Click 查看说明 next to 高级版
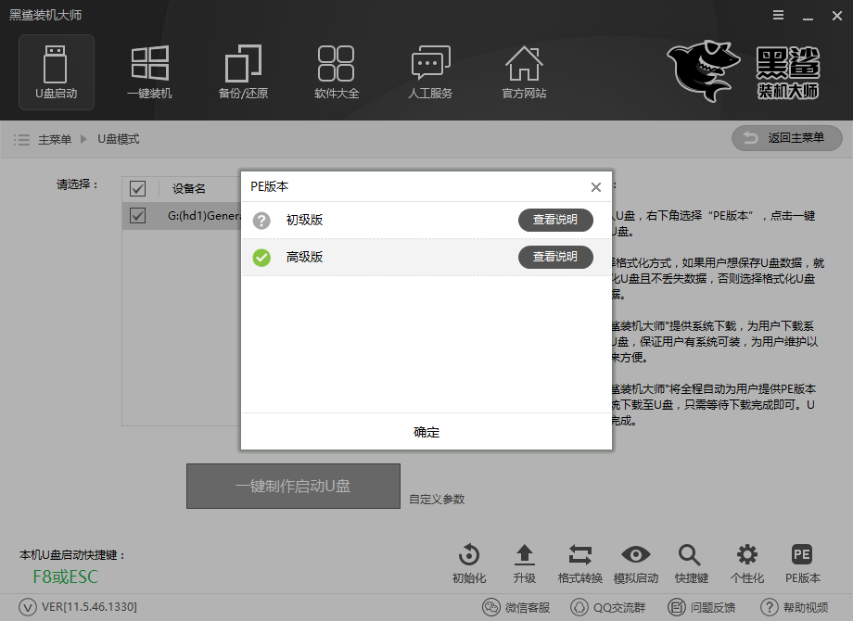The image size is (853, 621). [555, 258]
